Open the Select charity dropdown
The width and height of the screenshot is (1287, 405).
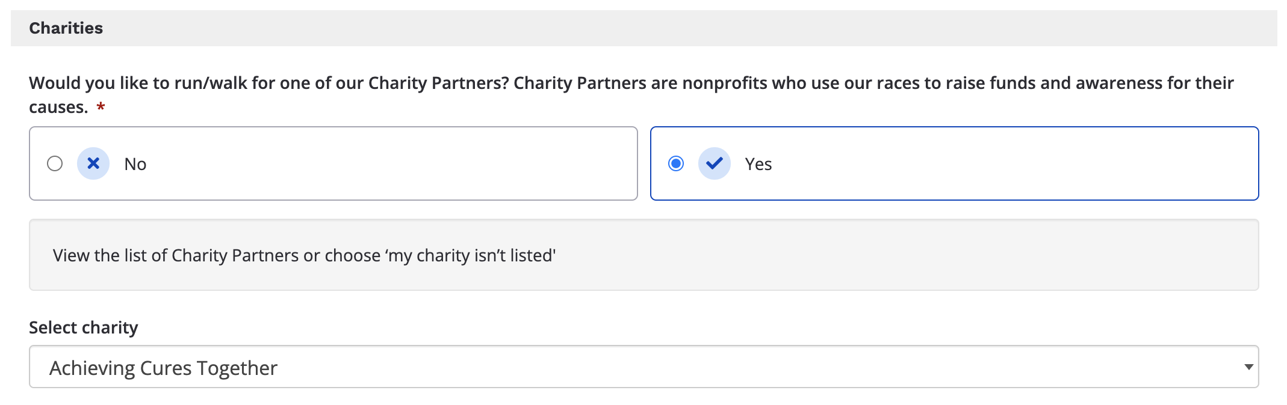pos(643,367)
